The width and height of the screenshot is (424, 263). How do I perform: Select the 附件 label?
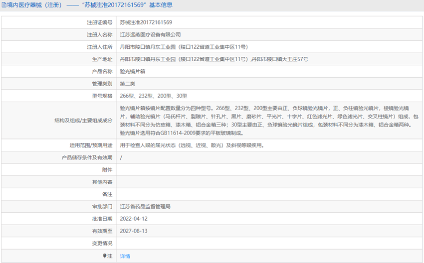tap(107, 170)
